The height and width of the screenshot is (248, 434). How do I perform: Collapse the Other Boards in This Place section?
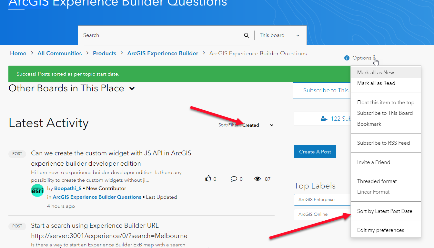click(132, 88)
